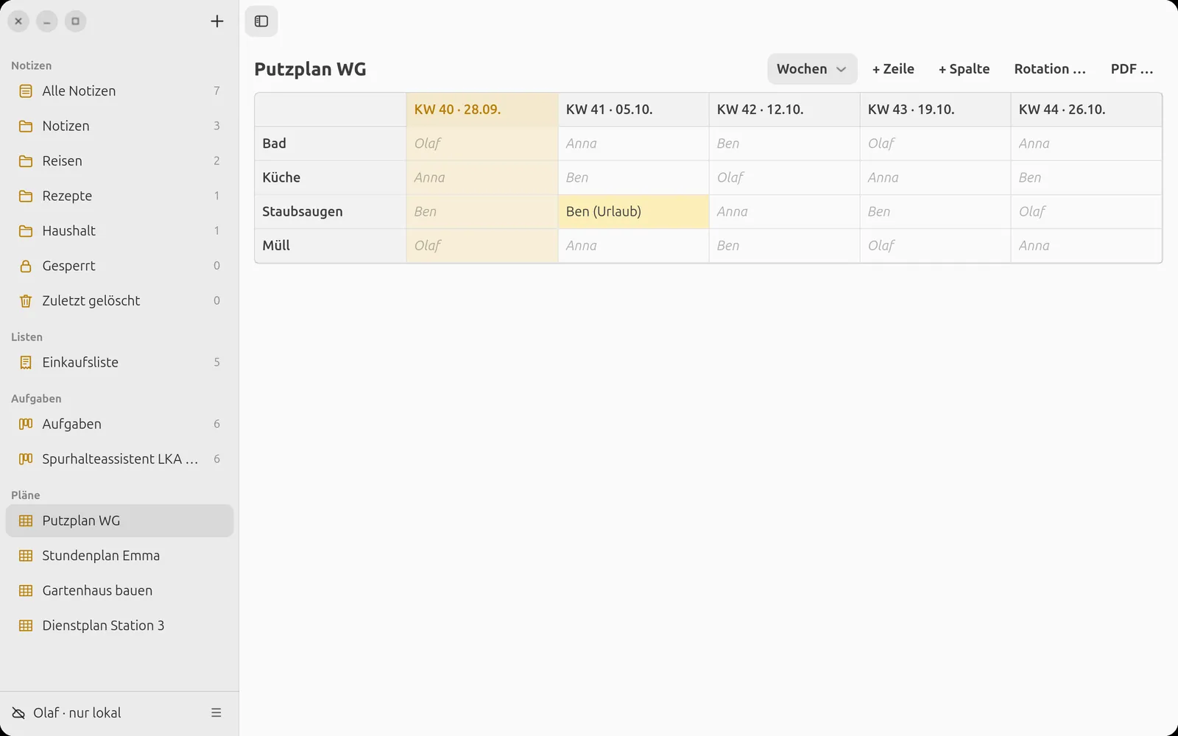Open Zuletzt gelöscht trash folder
Image resolution: width=1178 pixels, height=736 pixels.
(x=119, y=300)
